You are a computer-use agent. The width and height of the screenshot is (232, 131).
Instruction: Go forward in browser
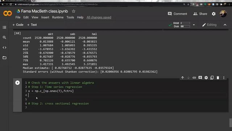click(x=7, y=4)
